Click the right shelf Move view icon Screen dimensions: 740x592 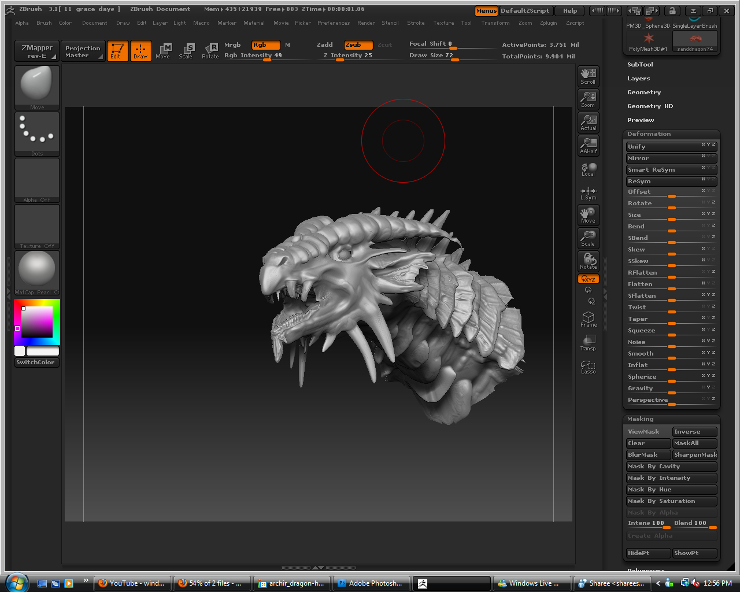[x=588, y=215]
